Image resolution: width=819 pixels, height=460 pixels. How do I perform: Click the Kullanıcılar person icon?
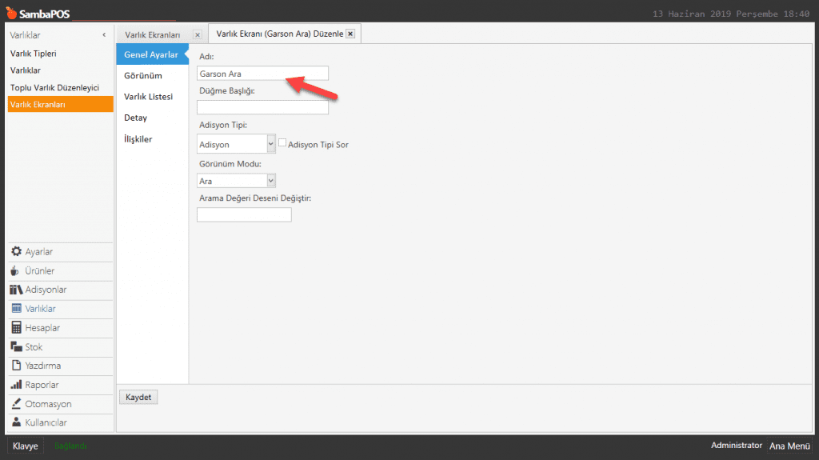tap(16, 422)
